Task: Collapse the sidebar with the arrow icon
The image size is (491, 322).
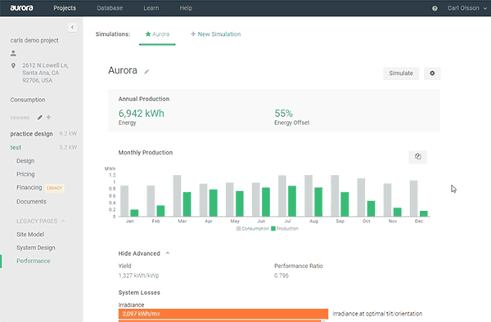Action: click(x=72, y=28)
